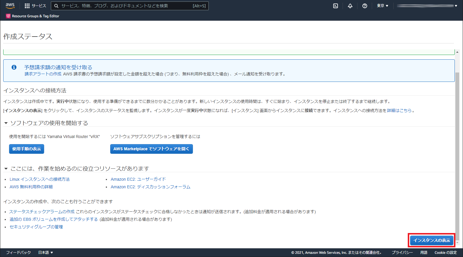Open the サービス grid menu
463x257 pixels.
(x=35, y=6)
